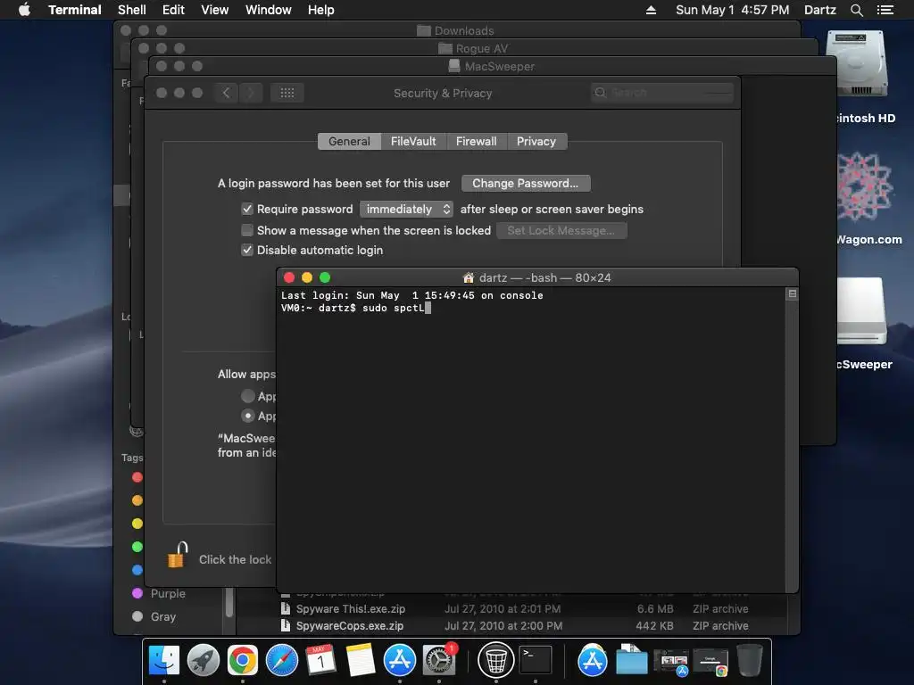Click home proxy icon in Terminal title
Screen dimensions: 914x685
(x=468, y=278)
